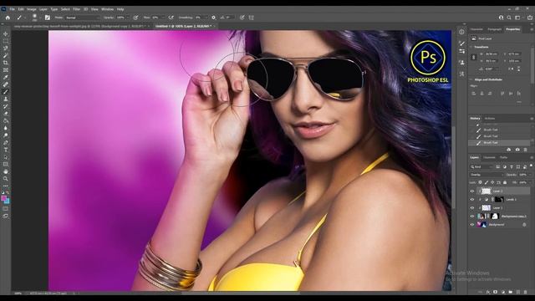Toggle pressure for opacity button
535x301 pixels.
tap(135, 18)
